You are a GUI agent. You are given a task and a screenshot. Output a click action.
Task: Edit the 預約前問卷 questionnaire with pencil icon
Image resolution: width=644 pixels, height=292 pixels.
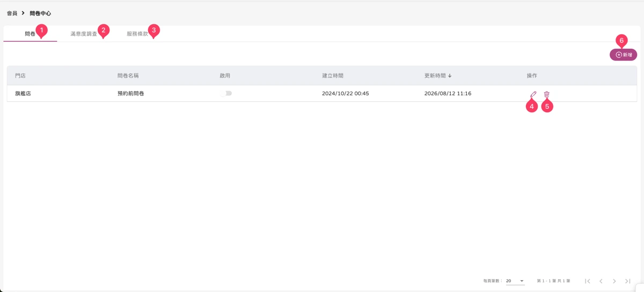(533, 94)
